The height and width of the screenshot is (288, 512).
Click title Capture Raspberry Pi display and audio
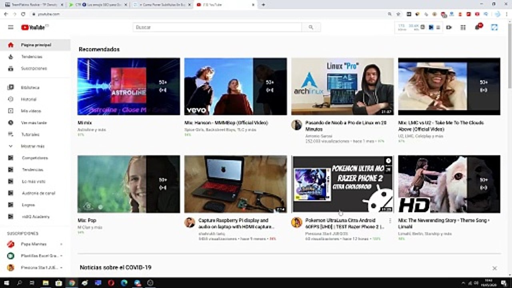click(236, 224)
